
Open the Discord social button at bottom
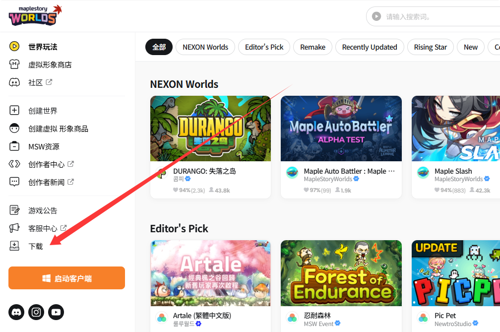pyautogui.click(x=16, y=312)
